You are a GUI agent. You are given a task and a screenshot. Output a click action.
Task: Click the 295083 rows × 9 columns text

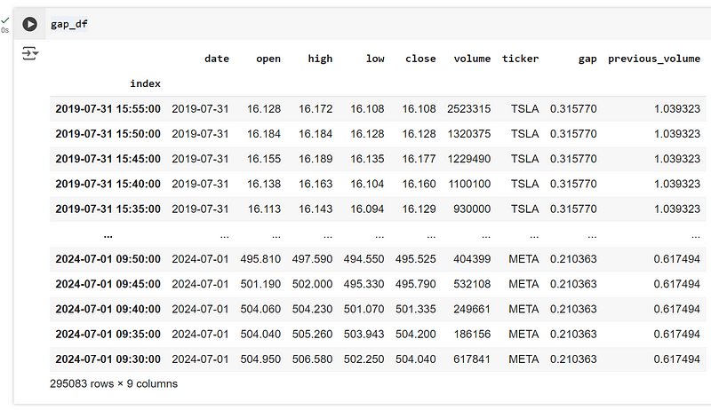pyautogui.click(x=114, y=383)
